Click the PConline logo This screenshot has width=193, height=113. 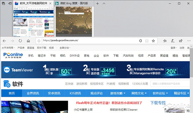point(13,56)
